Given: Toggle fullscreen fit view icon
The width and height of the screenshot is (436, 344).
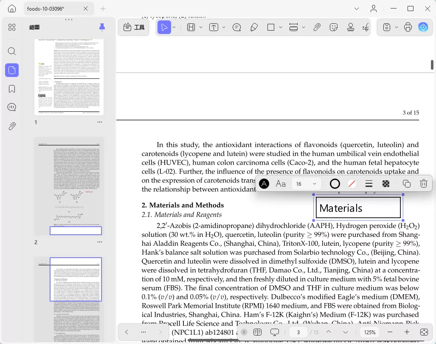Looking at the screenshot, I should 424,332.
